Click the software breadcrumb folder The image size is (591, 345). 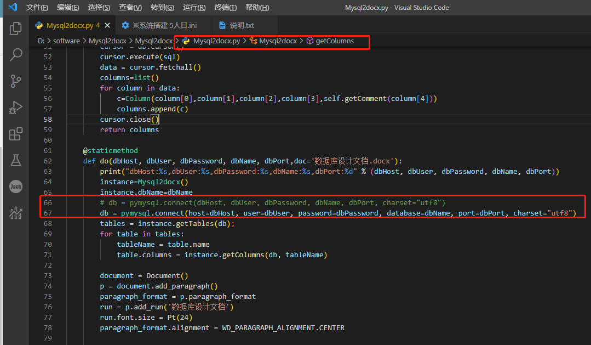66,41
